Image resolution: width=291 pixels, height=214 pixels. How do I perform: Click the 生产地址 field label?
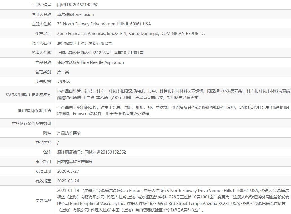click(x=43, y=34)
